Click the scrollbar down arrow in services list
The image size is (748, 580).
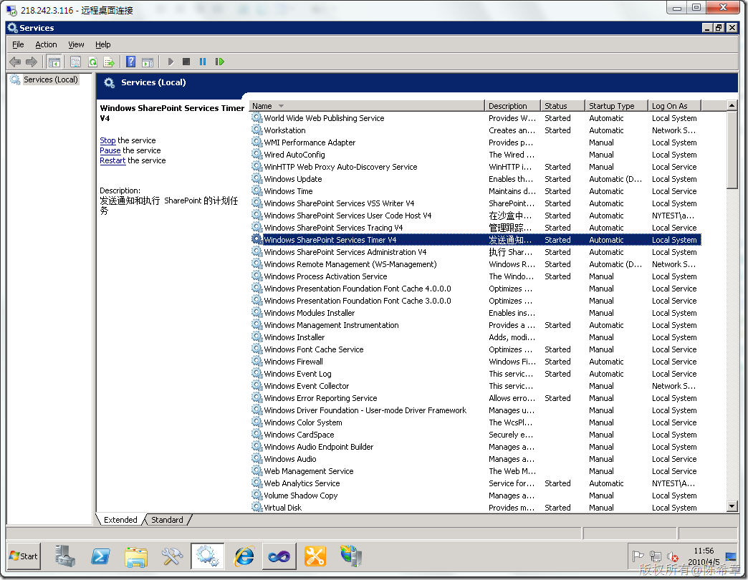(732, 506)
